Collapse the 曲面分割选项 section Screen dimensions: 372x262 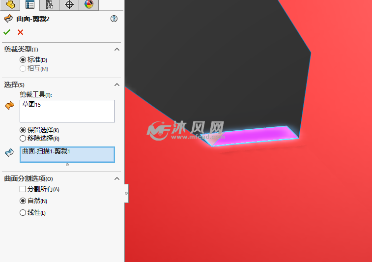(117, 179)
